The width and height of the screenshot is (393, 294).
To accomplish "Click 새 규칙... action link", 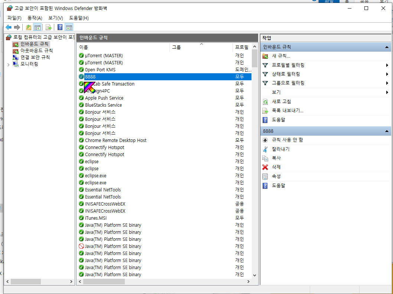I will click(x=281, y=56).
